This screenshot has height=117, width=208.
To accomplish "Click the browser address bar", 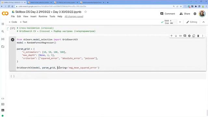I will click(x=93, y=6).
